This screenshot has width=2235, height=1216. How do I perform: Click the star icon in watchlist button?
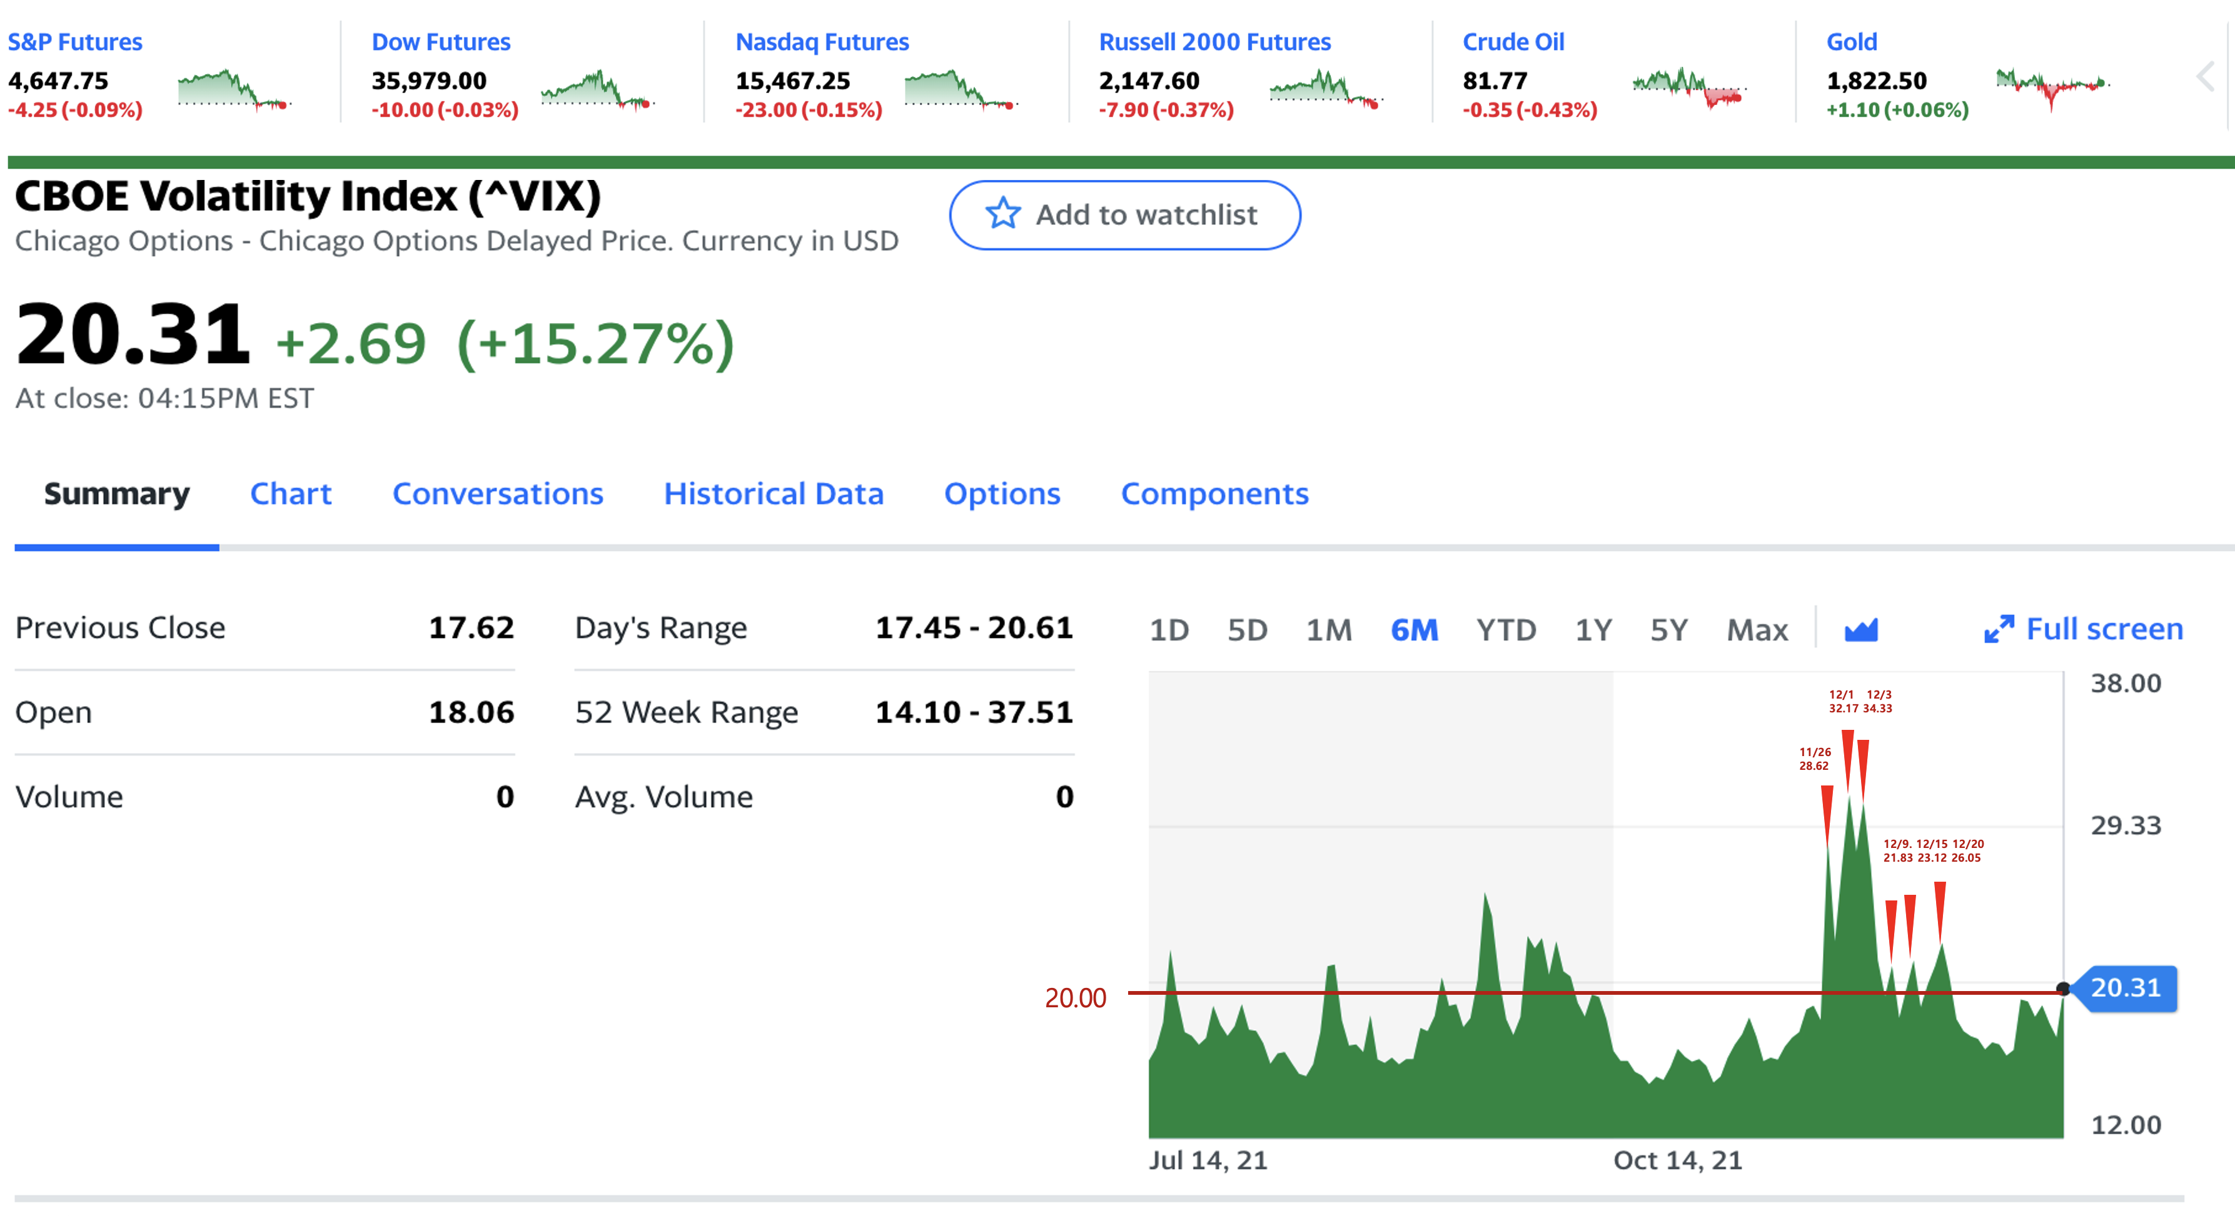(1002, 213)
